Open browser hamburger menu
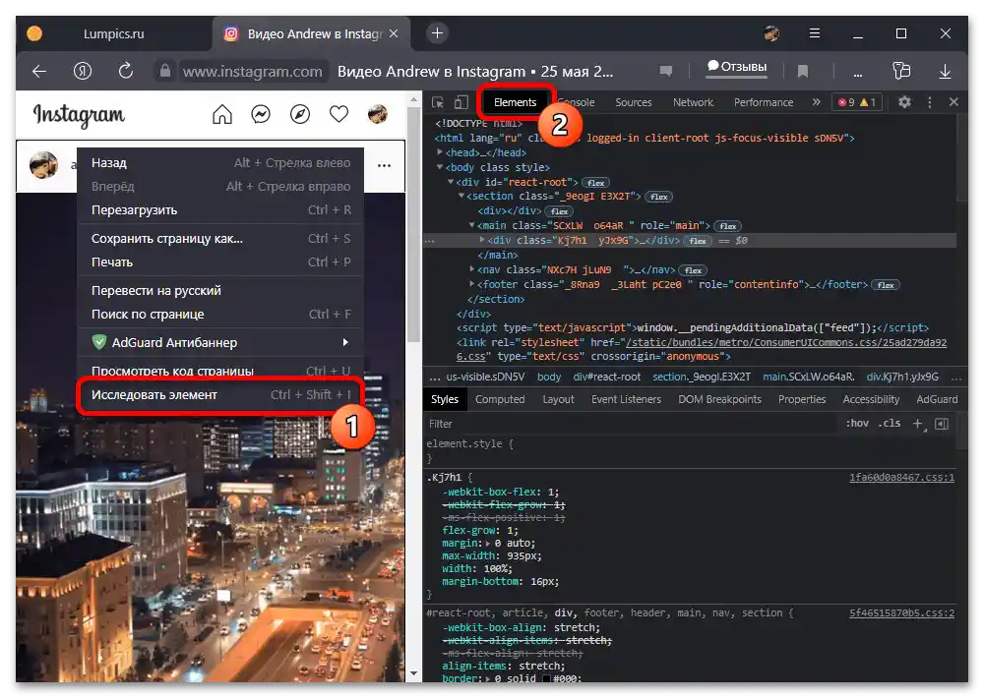984x698 pixels. coord(815,33)
